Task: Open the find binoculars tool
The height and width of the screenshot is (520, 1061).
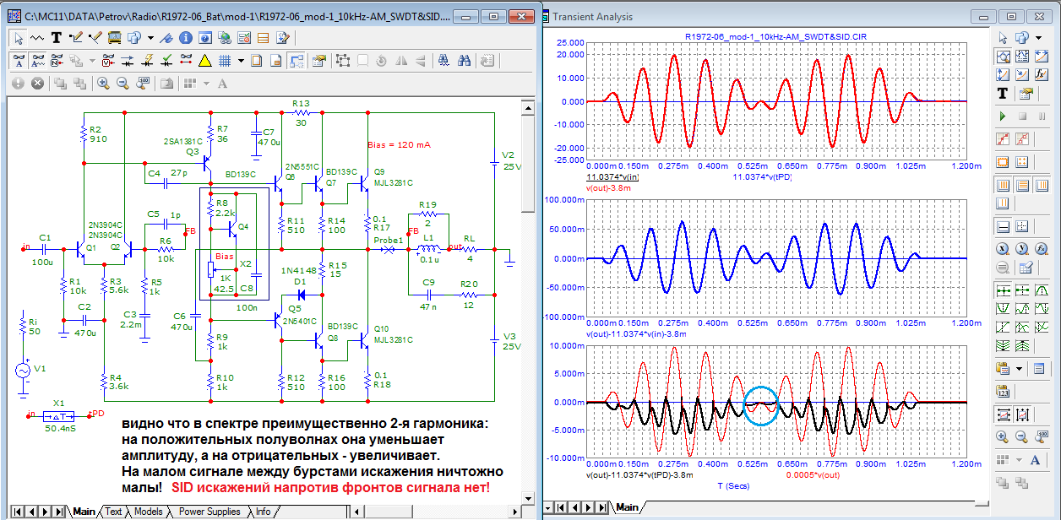Action: pyautogui.click(x=464, y=61)
